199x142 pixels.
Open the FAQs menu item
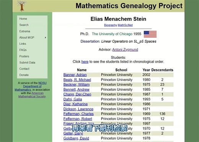pos(23,50)
